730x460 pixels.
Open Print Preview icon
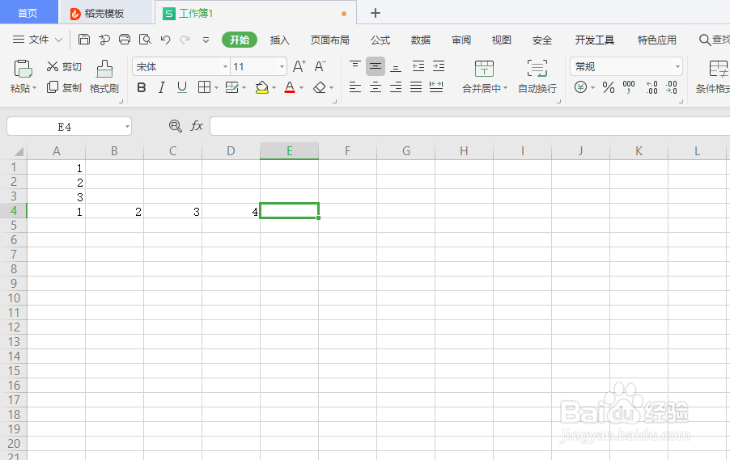pos(145,40)
